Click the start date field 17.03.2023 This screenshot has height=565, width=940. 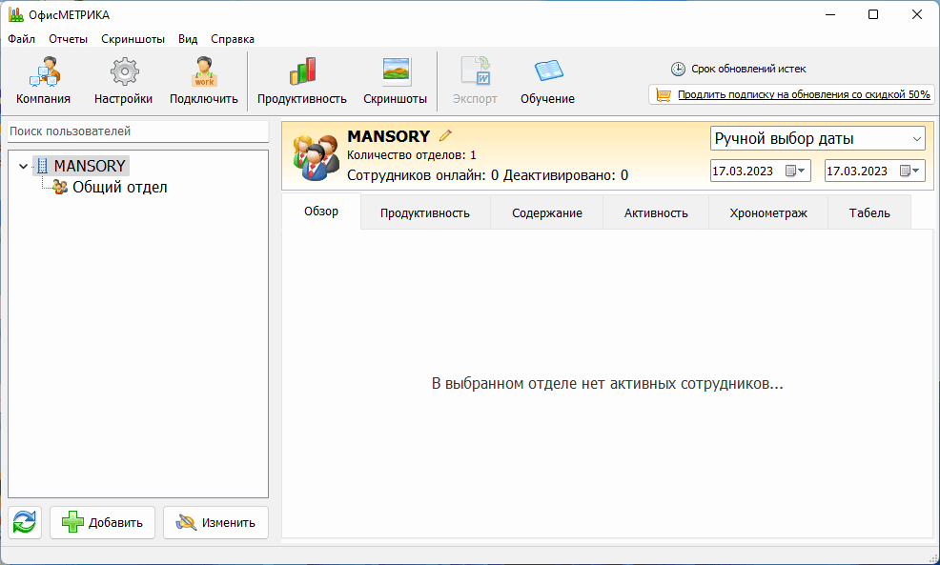tap(743, 171)
